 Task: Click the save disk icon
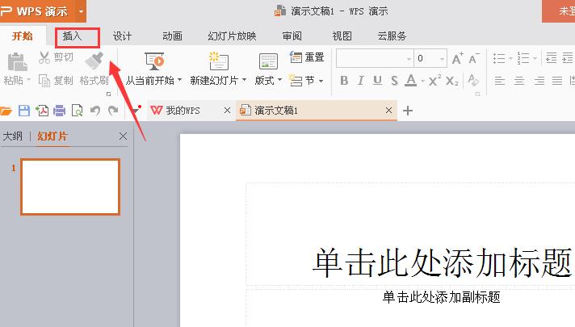[x=24, y=111]
